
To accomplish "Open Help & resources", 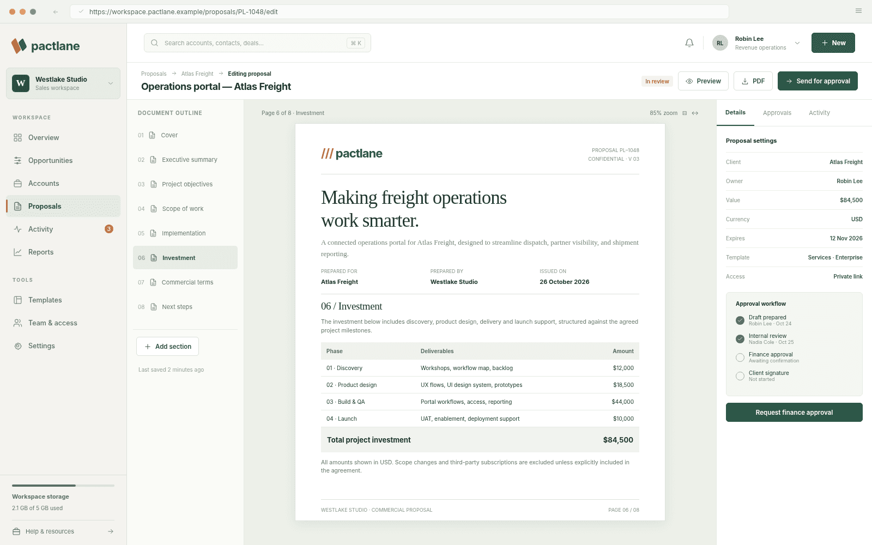I will coord(63,531).
